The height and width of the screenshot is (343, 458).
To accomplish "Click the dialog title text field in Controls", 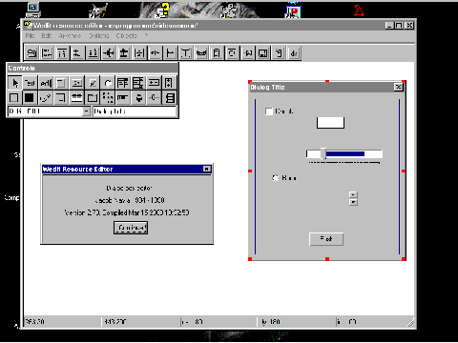I will 135,111.
